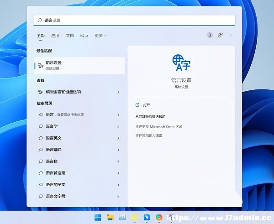Screen dimensions: 274x224
Task: Click the open-in-new-window icon next to 打开
Action: (137, 105)
